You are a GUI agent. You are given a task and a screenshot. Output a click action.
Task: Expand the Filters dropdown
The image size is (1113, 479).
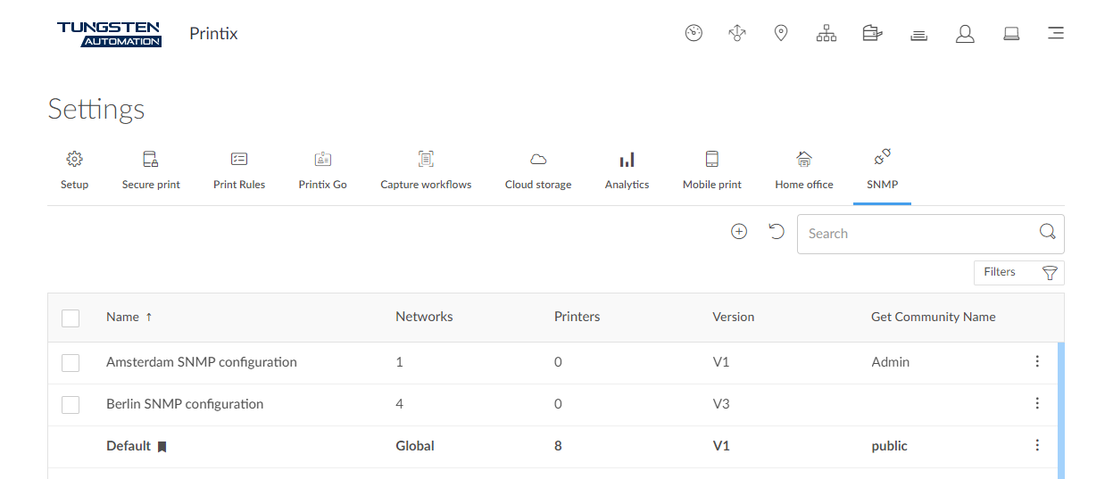click(1018, 273)
